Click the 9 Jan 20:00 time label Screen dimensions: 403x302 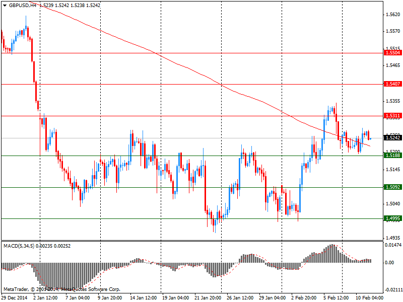click(110, 297)
